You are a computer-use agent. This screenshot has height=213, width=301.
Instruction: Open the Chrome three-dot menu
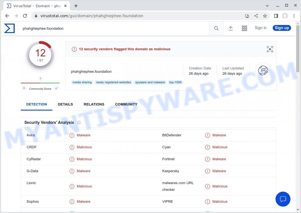point(294,16)
